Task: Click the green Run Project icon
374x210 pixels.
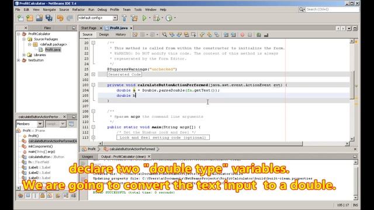Action: pyautogui.click(x=144, y=18)
